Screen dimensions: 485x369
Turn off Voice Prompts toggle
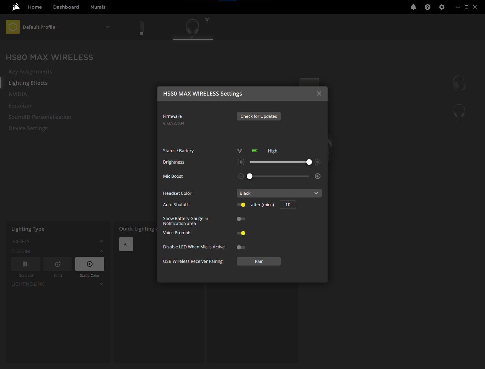[x=241, y=233]
